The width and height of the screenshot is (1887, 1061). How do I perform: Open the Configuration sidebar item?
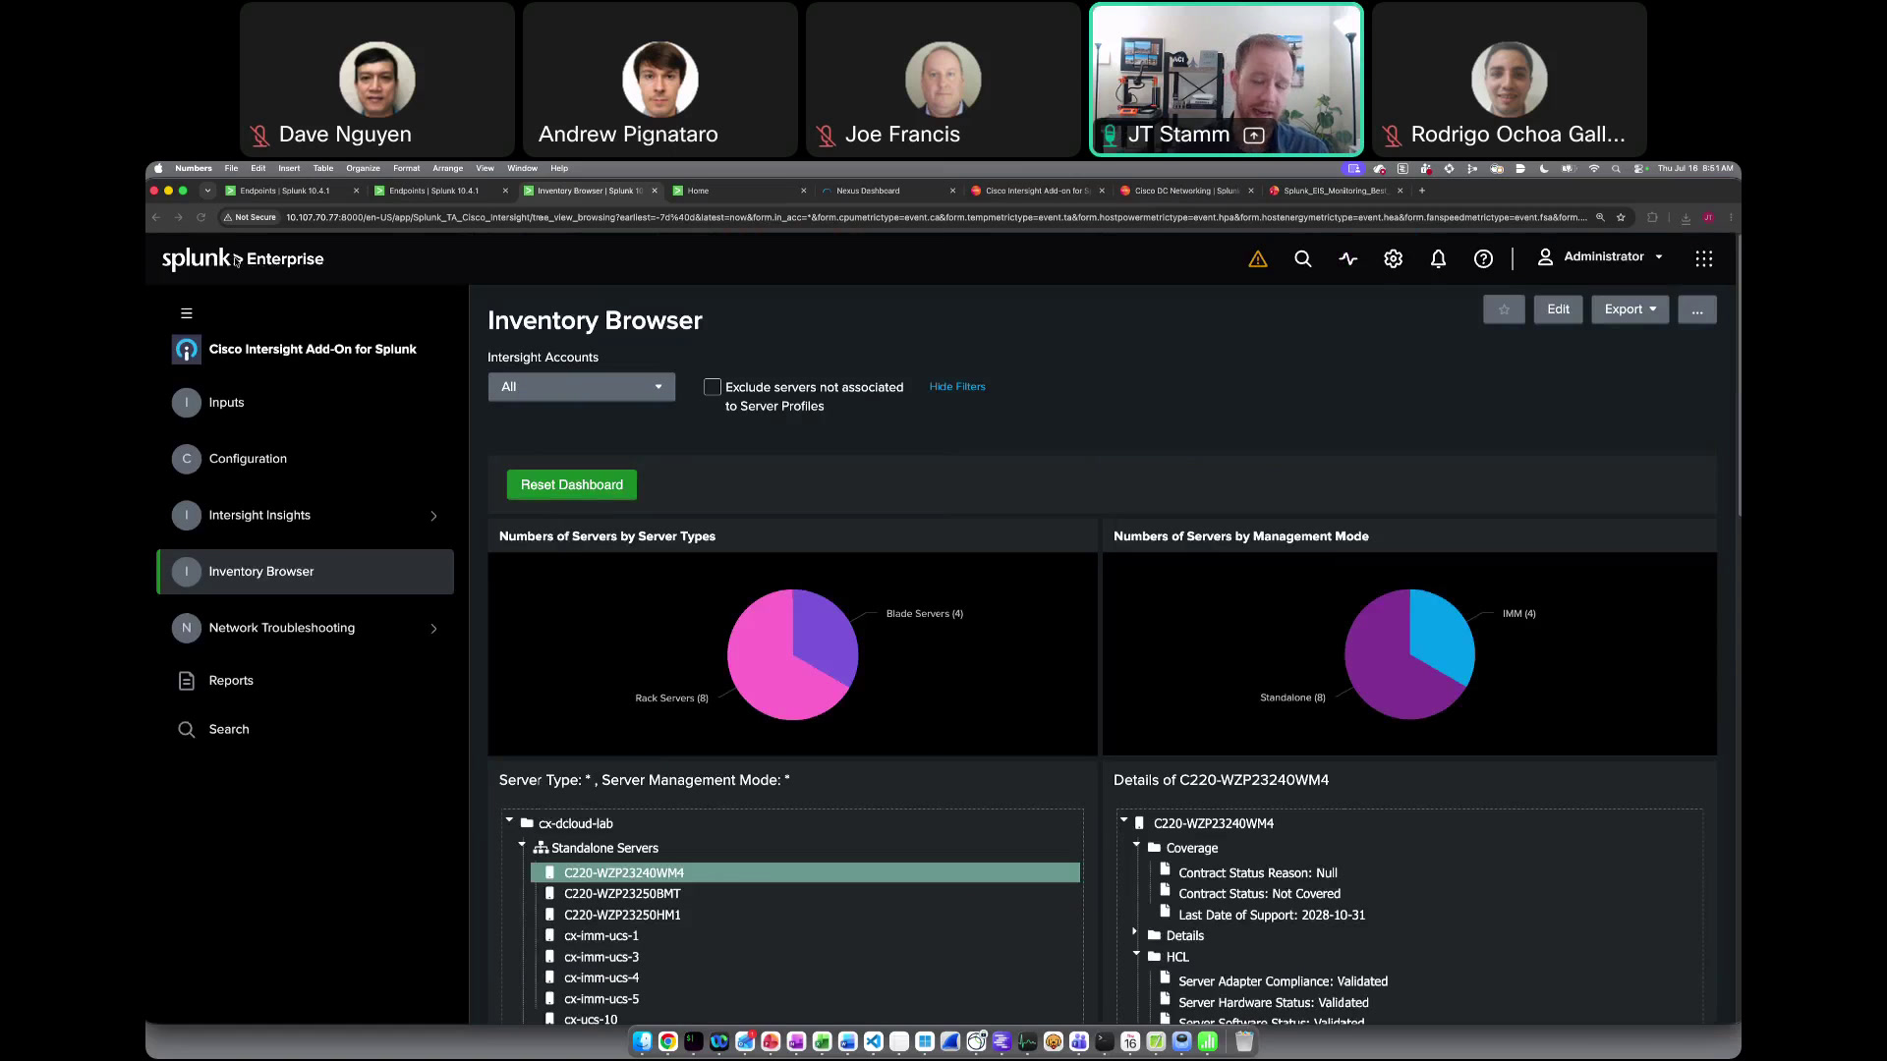(305, 459)
